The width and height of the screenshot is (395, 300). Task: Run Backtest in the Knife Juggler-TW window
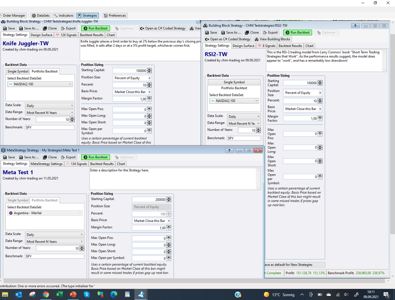click(x=96, y=28)
